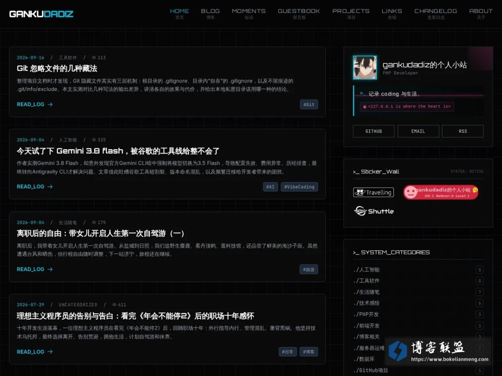The image size is (502, 376).
Task: Click the profile avatar image
Action: (365, 68)
